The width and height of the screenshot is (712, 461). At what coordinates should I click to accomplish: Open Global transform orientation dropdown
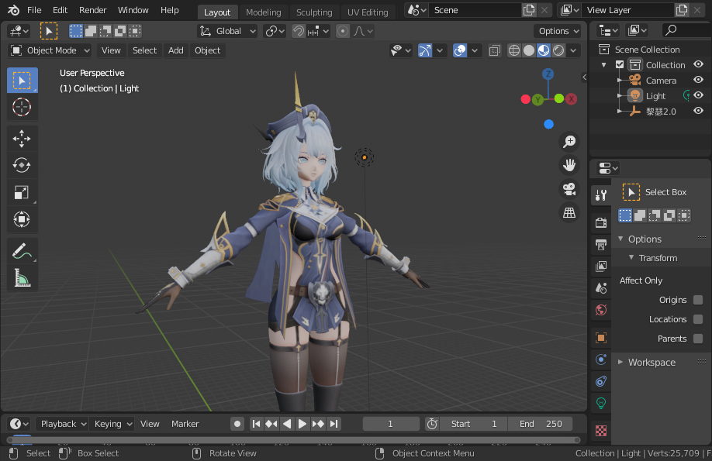tap(228, 31)
